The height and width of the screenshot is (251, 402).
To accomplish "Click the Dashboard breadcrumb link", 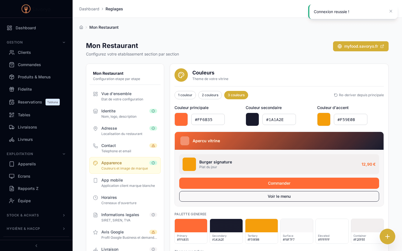I will click(x=89, y=9).
